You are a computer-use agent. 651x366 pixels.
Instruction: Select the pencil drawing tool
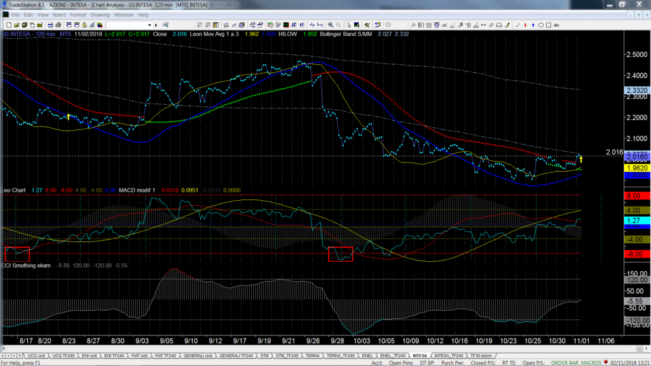coord(507,25)
